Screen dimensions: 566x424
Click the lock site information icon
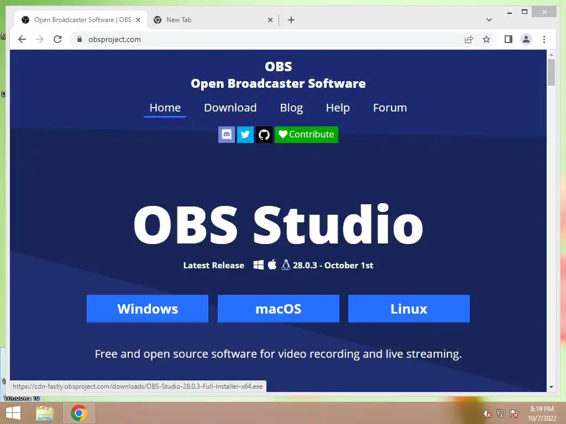click(x=80, y=39)
